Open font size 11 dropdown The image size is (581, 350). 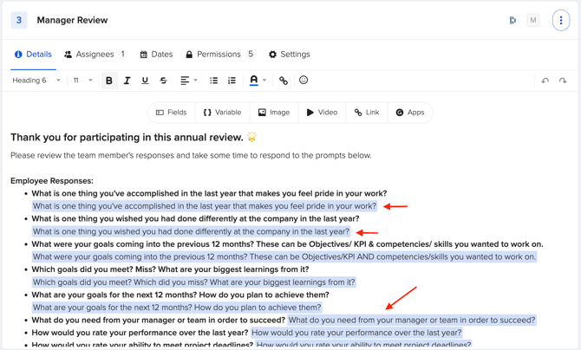[x=82, y=81]
